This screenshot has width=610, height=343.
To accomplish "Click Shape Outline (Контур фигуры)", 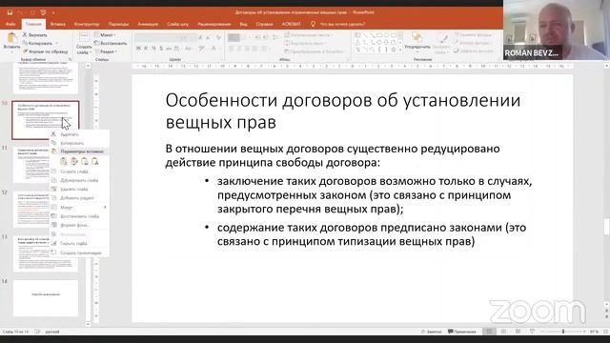I will point(473,43).
